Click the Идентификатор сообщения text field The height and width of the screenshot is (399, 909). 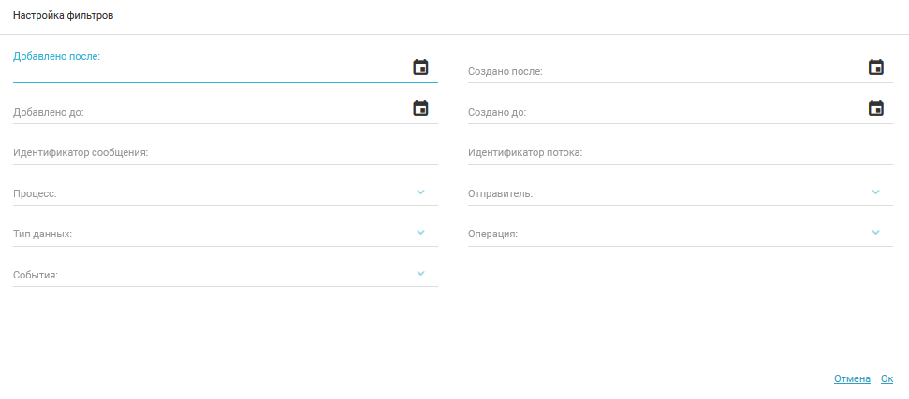tap(225, 152)
